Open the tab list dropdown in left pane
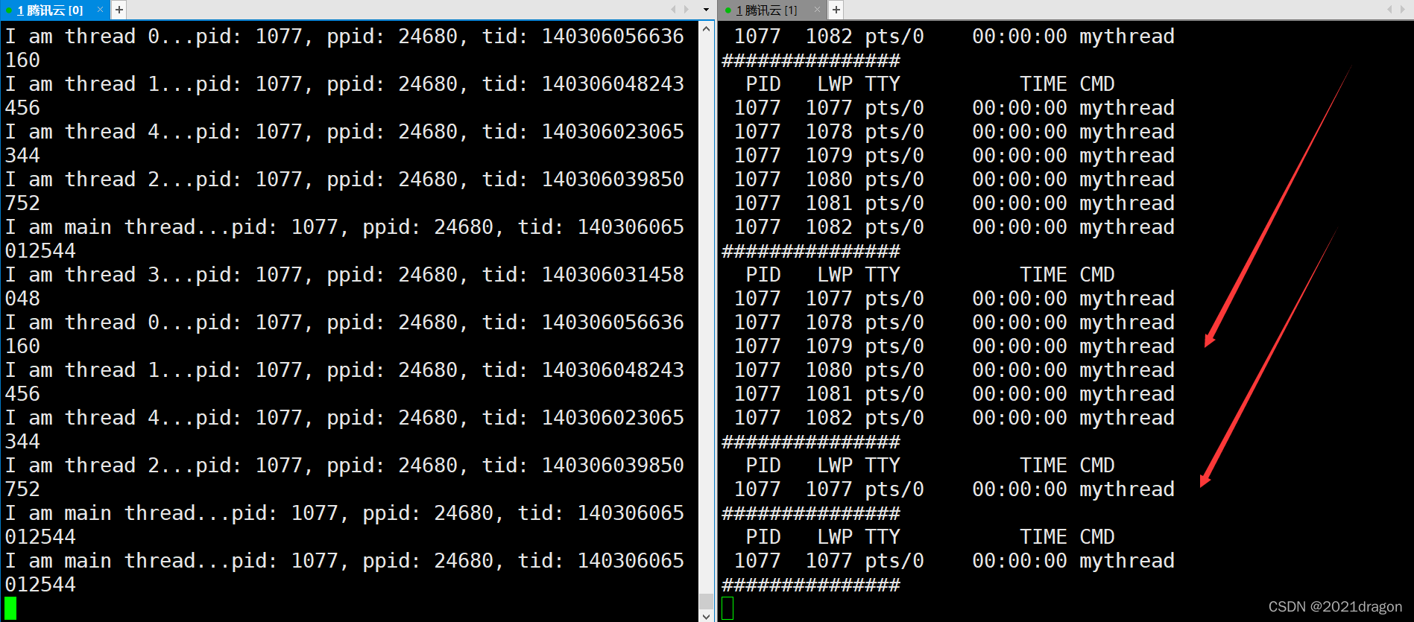The image size is (1414, 622). tap(706, 10)
